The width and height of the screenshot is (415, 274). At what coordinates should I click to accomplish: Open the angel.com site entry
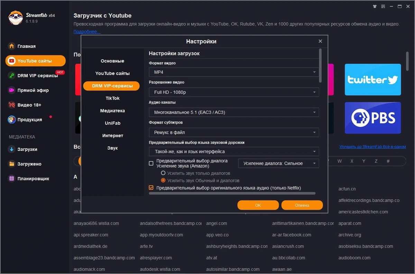[x=216, y=223]
